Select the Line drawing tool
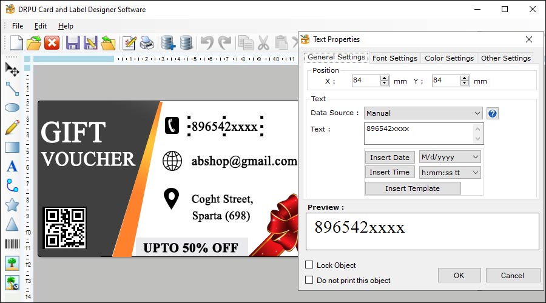Screen dimensions: 546x303 click(12, 88)
